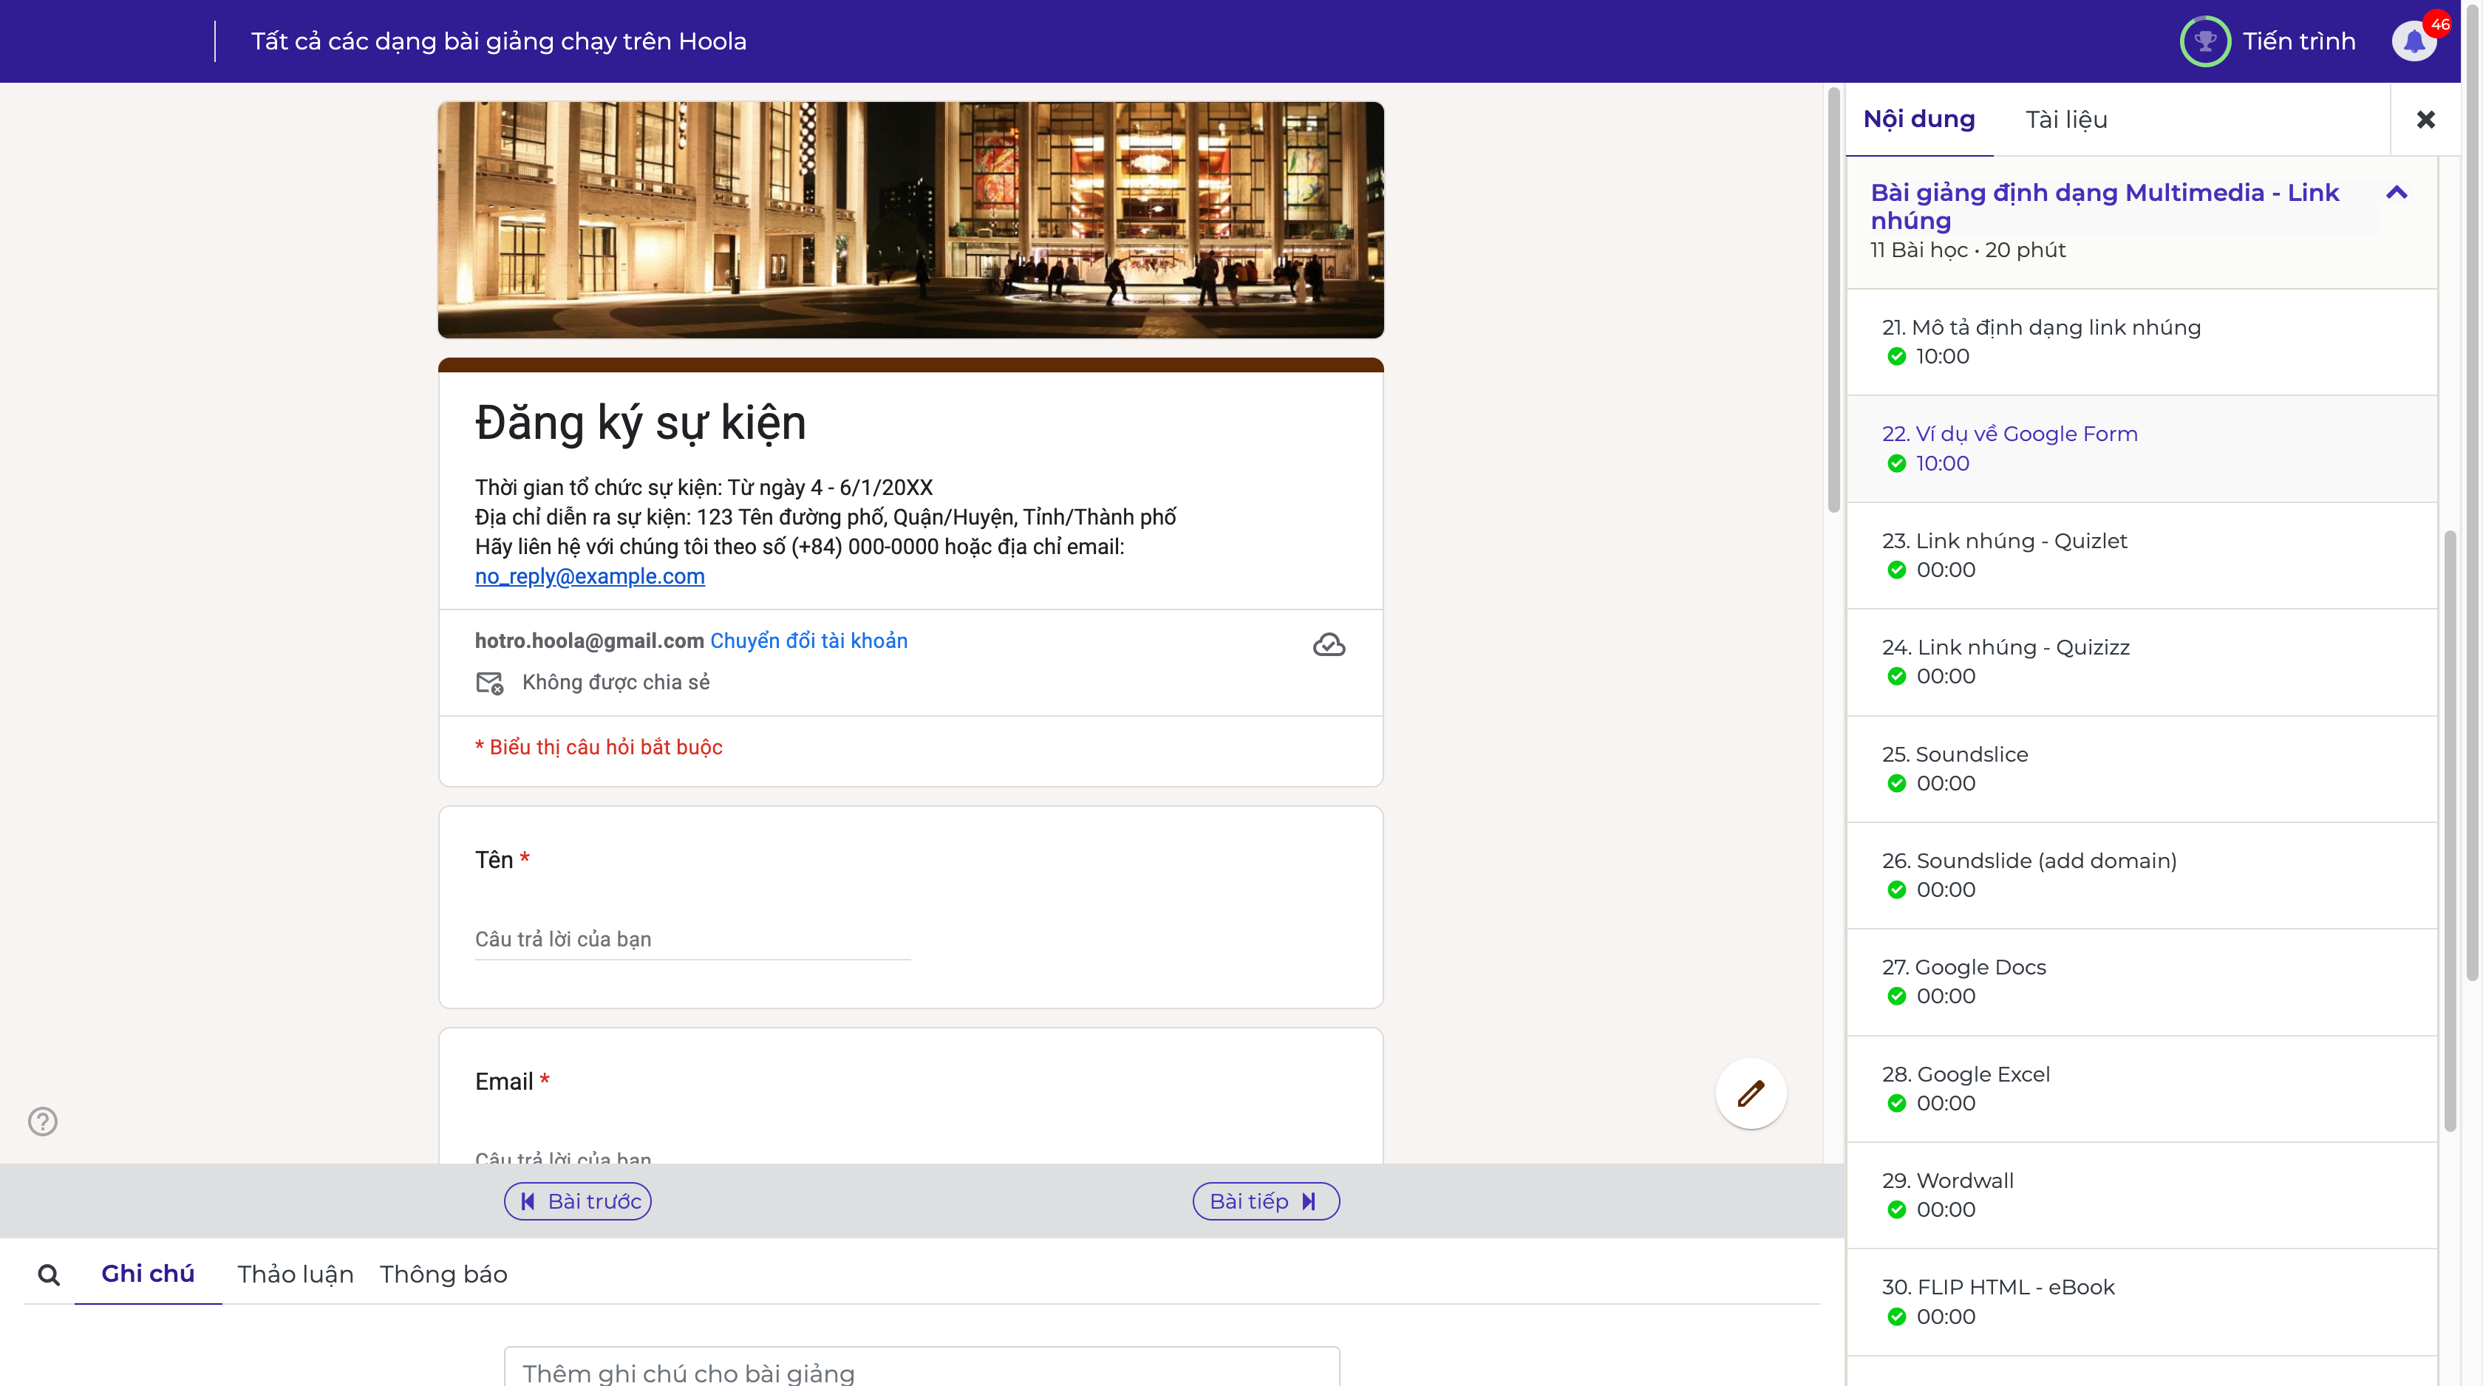Click the search magnifier icon

click(48, 1275)
